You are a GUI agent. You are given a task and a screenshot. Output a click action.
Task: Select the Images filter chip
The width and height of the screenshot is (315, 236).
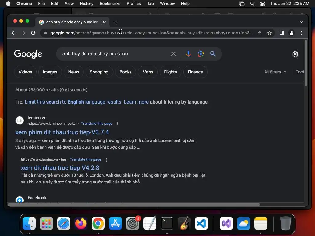[50, 72]
